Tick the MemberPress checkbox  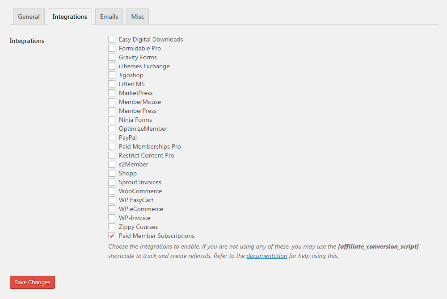pyautogui.click(x=112, y=111)
